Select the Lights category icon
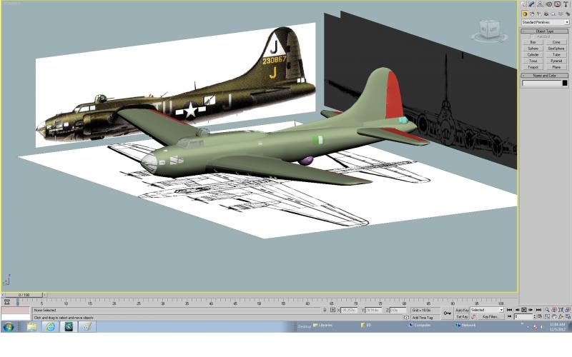The image size is (572, 357). coord(539,14)
